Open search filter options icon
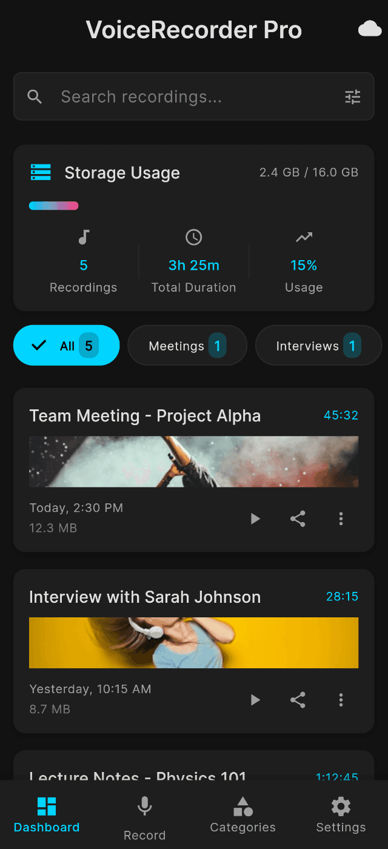 (353, 97)
